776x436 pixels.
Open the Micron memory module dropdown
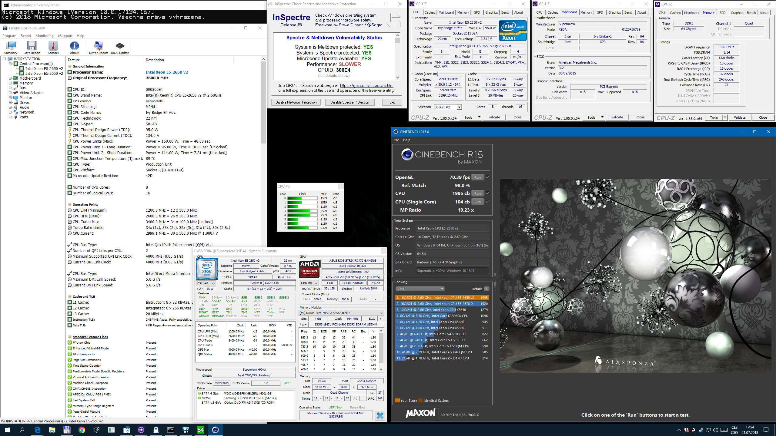pyautogui.click(x=341, y=313)
